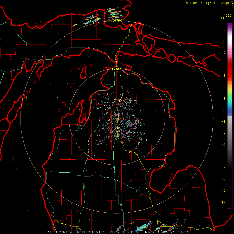Select the 1 tick on the color scale
Screen dimensions: 234x234
coord(224,99)
